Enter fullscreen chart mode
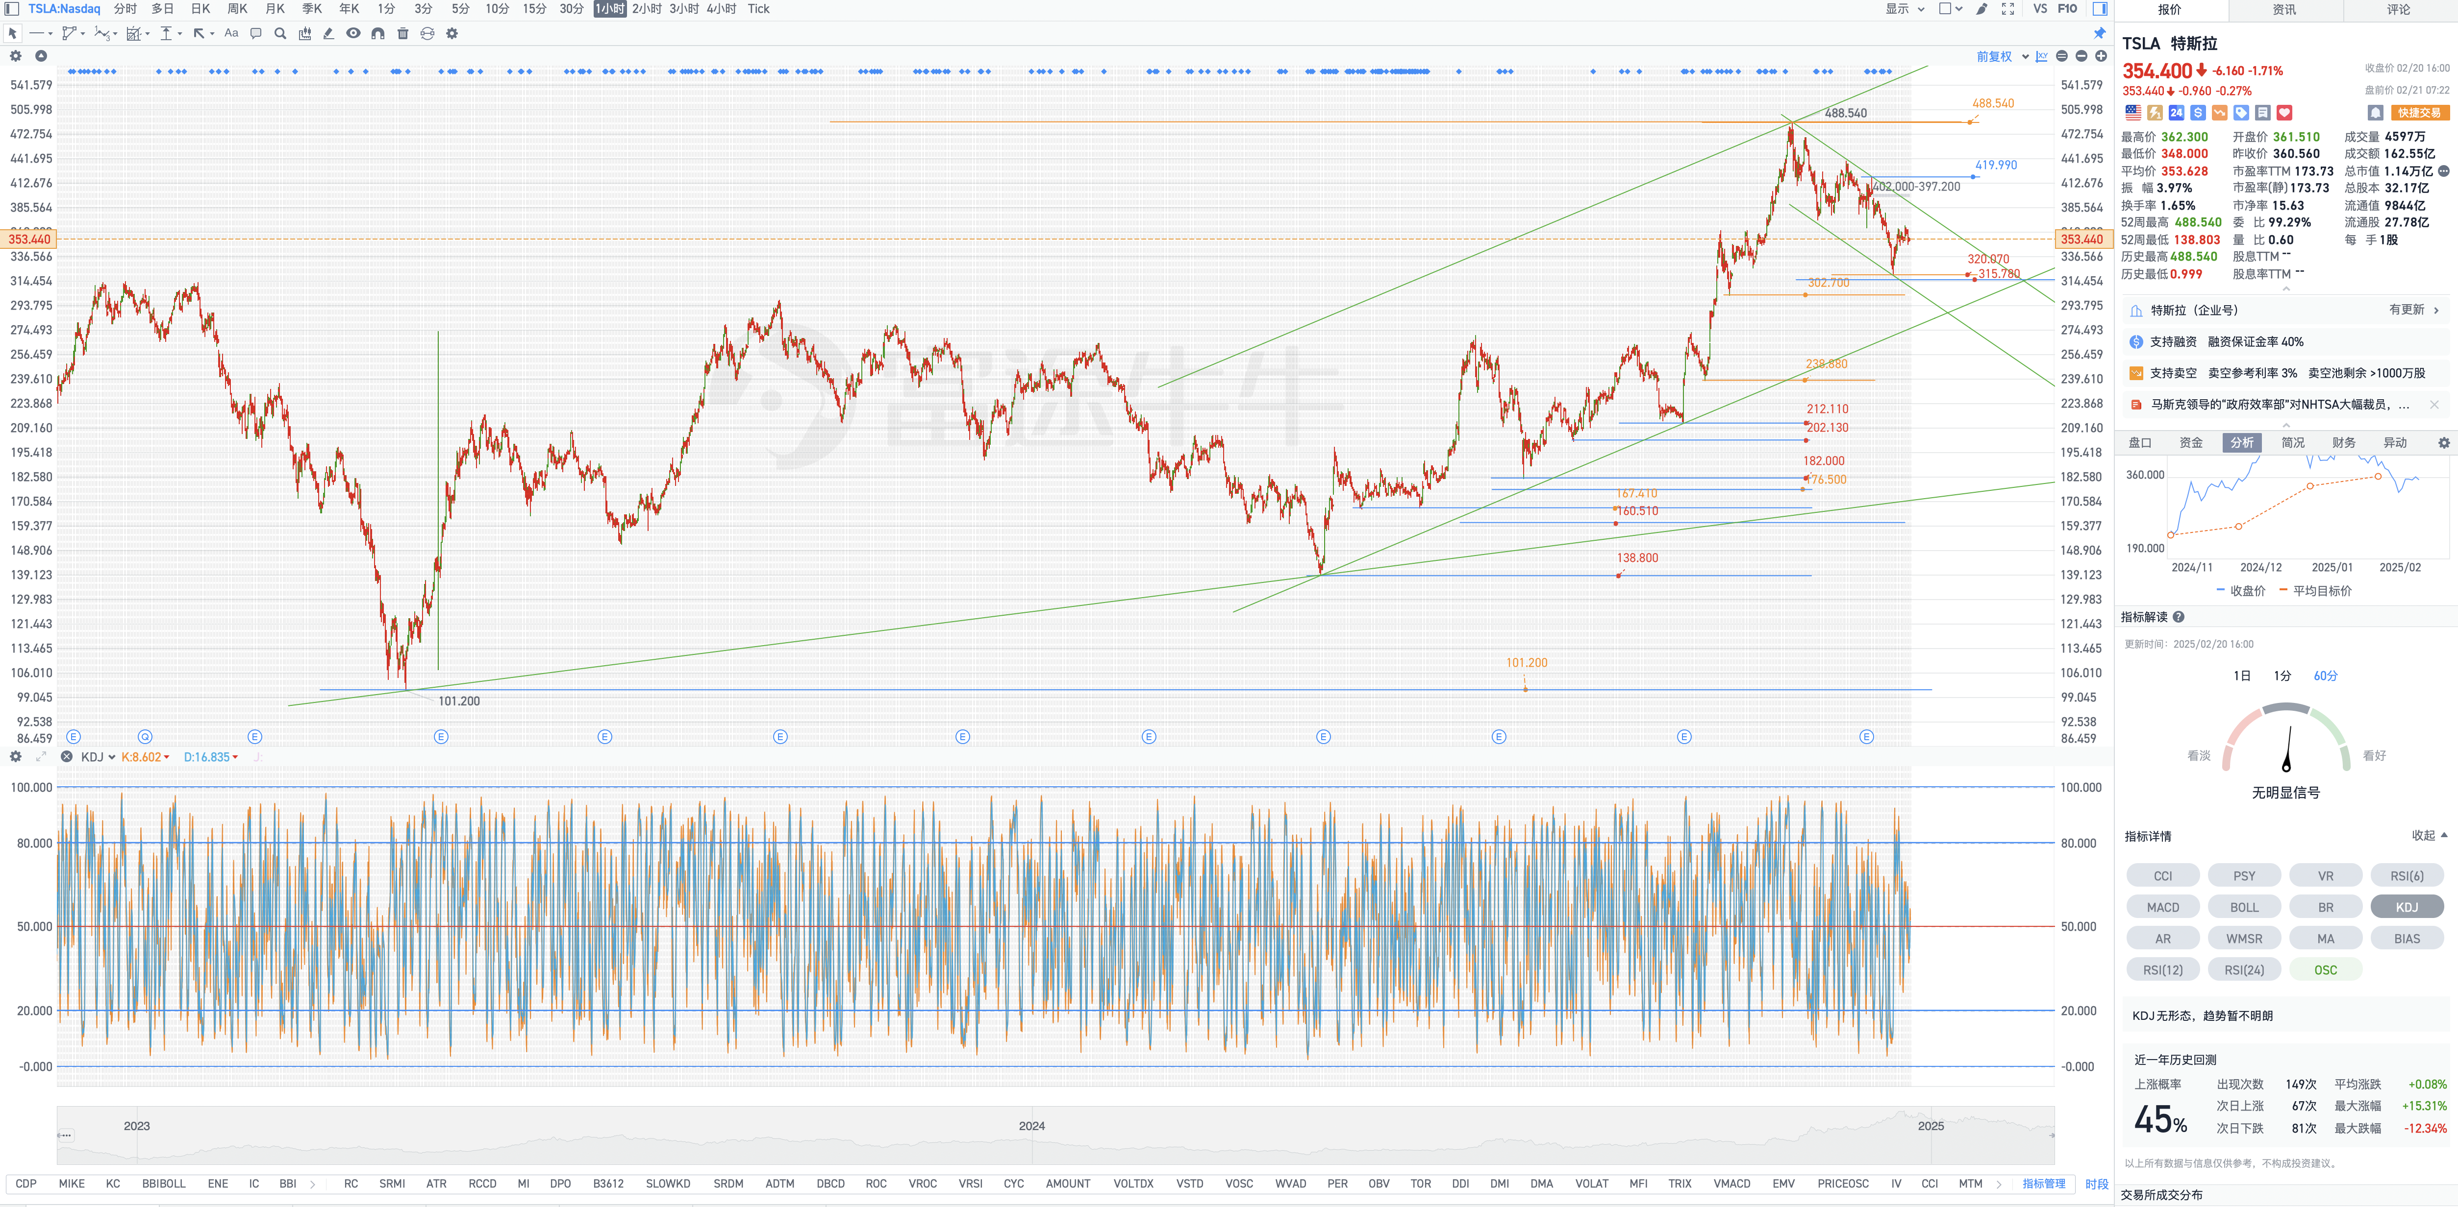The image size is (2458, 1207). pos(2007,9)
